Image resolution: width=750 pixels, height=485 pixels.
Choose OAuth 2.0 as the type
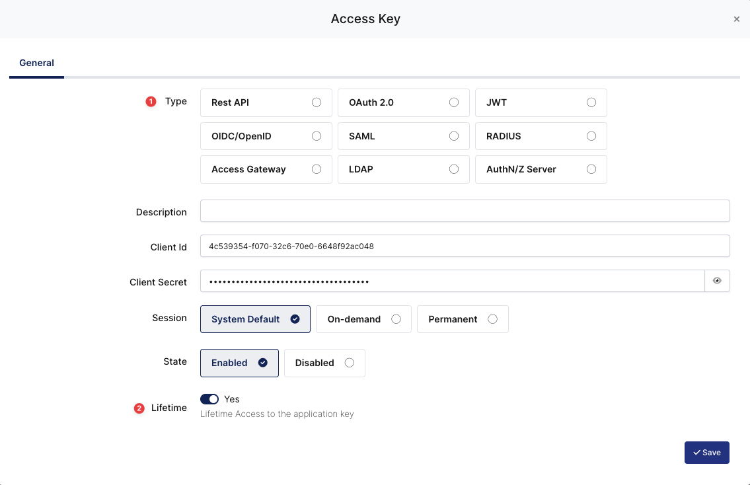pyautogui.click(x=403, y=102)
